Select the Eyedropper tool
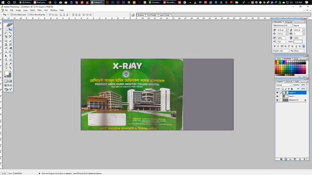 coord(10,64)
